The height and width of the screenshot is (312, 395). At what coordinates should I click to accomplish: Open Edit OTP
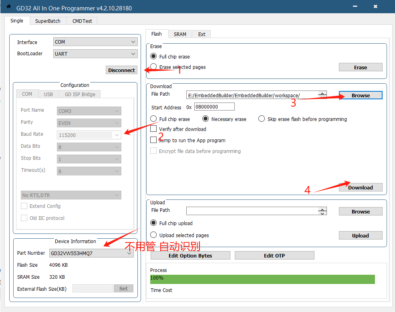(274, 256)
